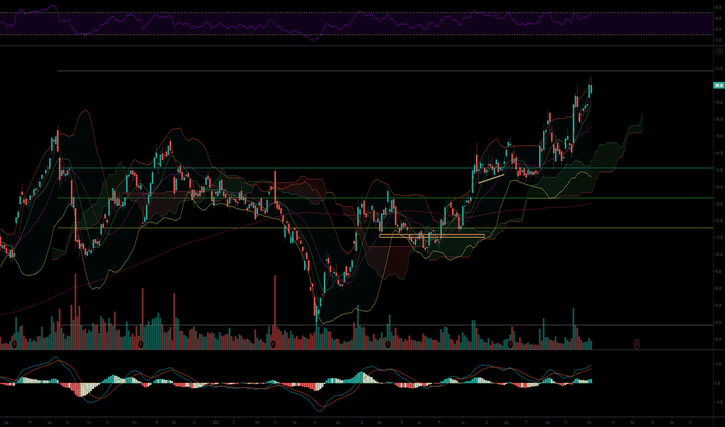Image resolution: width=725 pixels, height=427 pixels.
Task: Select the short orange trend line drawing
Action: [x=491, y=179]
